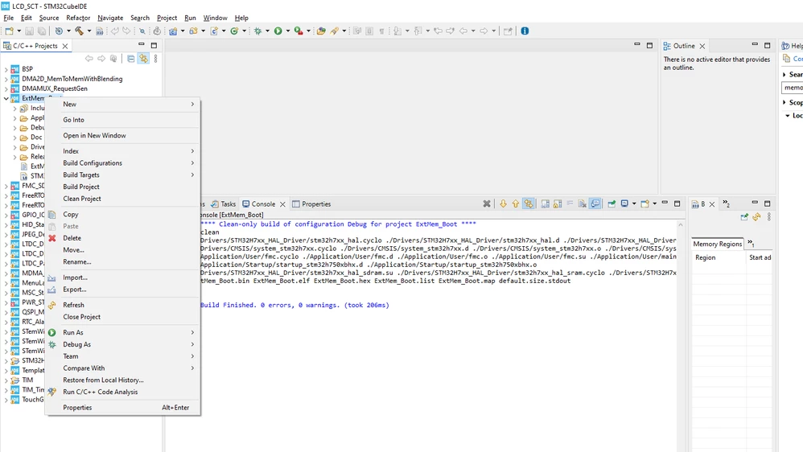Open the Refactor menu
The width and height of the screenshot is (803, 452).
(78, 18)
